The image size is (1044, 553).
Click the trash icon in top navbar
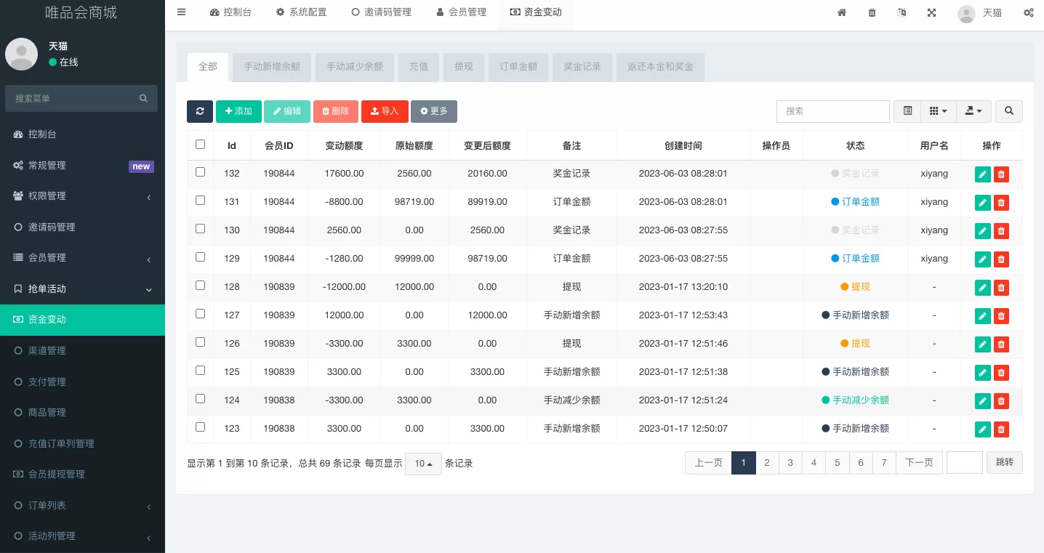coord(872,12)
